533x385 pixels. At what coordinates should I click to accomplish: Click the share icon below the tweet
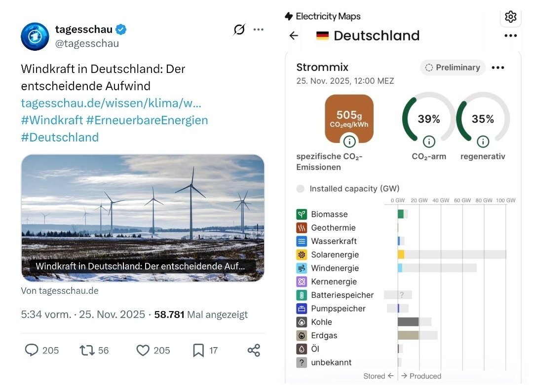254,350
